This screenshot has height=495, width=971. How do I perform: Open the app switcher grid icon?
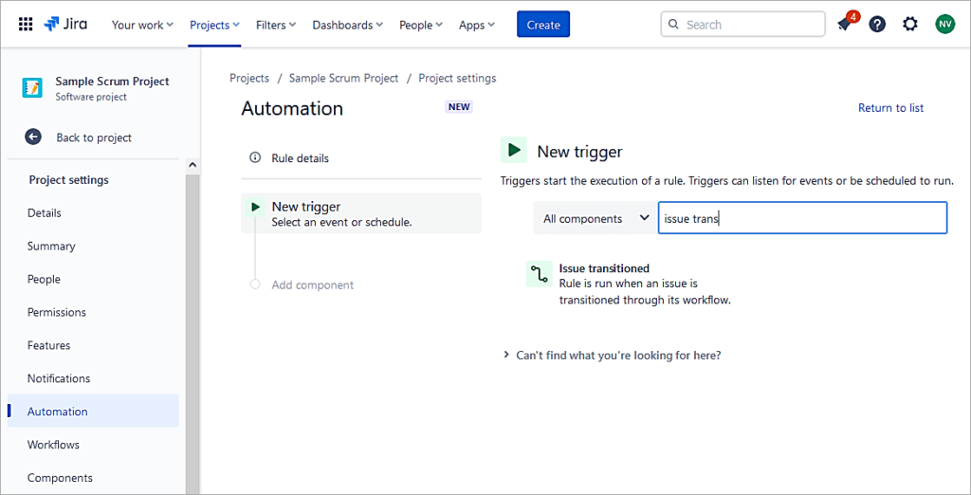click(x=26, y=25)
